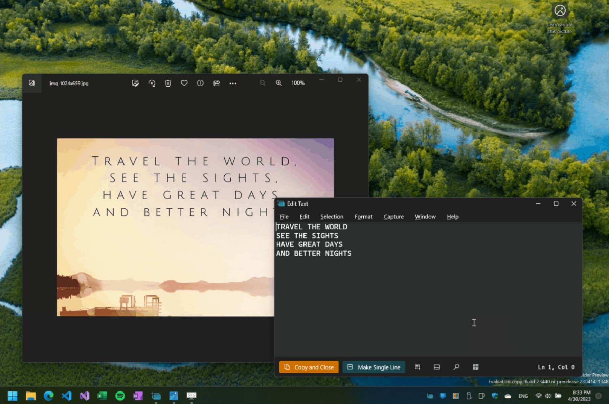Screen dimensions: 609x404
Task: Open the image info panel
Action: (200, 83)
